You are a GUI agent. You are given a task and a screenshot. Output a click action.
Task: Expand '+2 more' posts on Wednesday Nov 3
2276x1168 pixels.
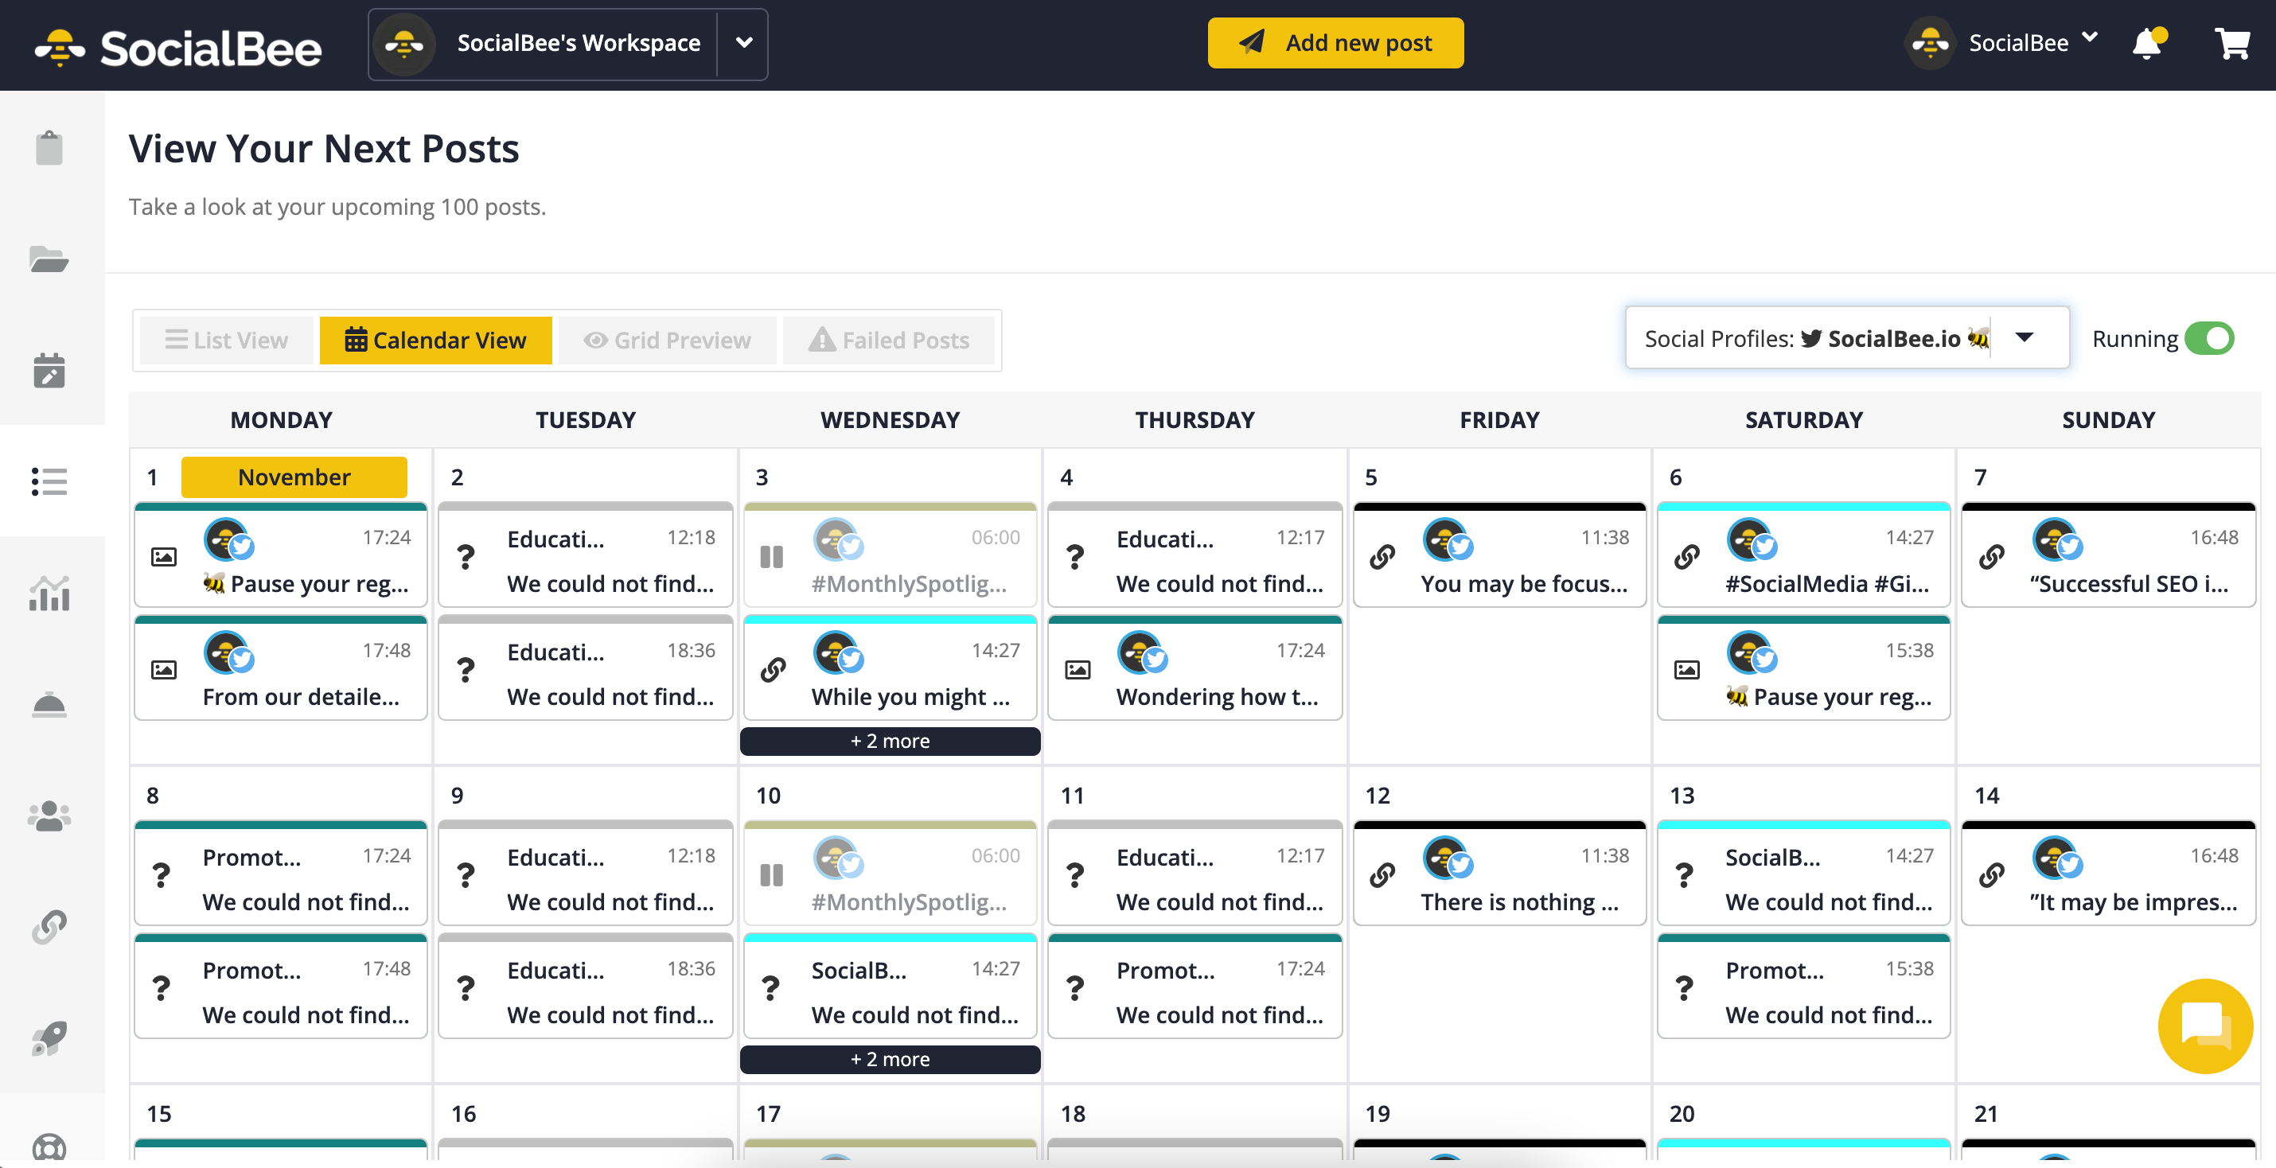889,739
